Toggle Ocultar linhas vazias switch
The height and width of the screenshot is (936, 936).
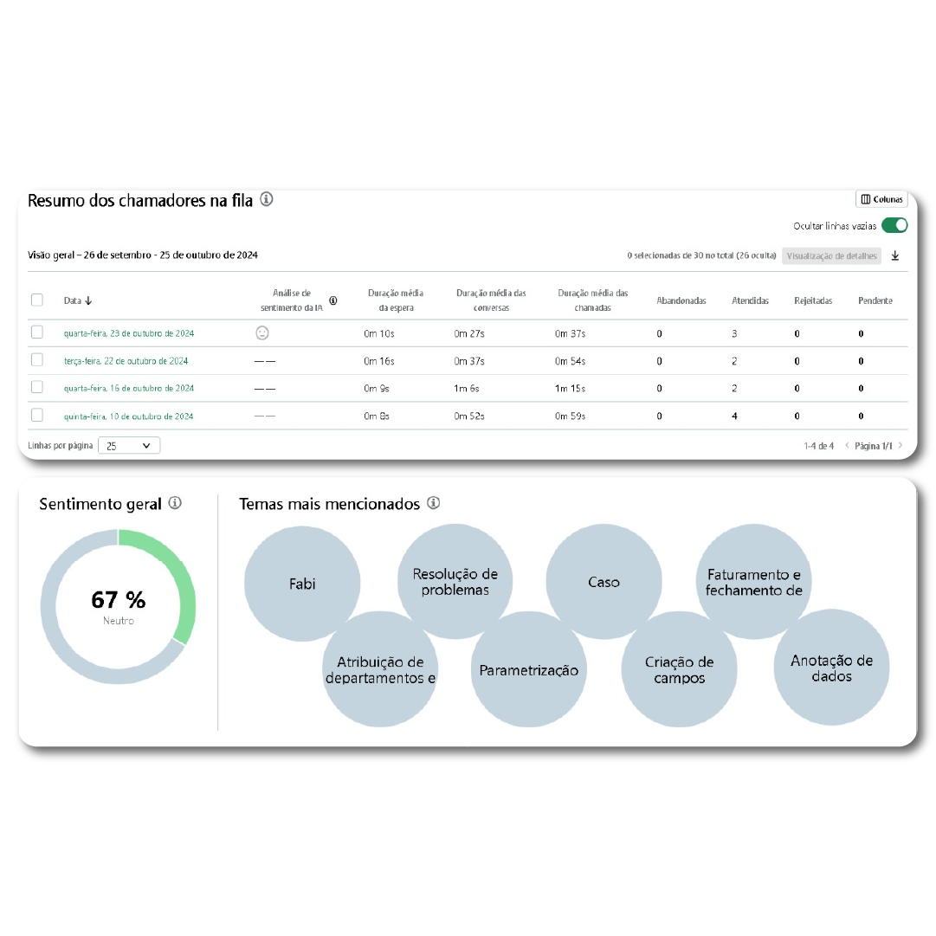coord(894,226)
